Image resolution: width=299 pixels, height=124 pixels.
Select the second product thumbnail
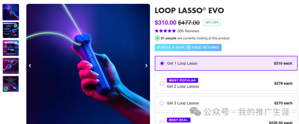click(x=11, y=30)
